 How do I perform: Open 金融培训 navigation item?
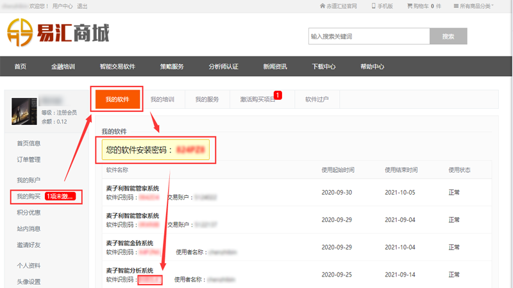pos(63,67)
